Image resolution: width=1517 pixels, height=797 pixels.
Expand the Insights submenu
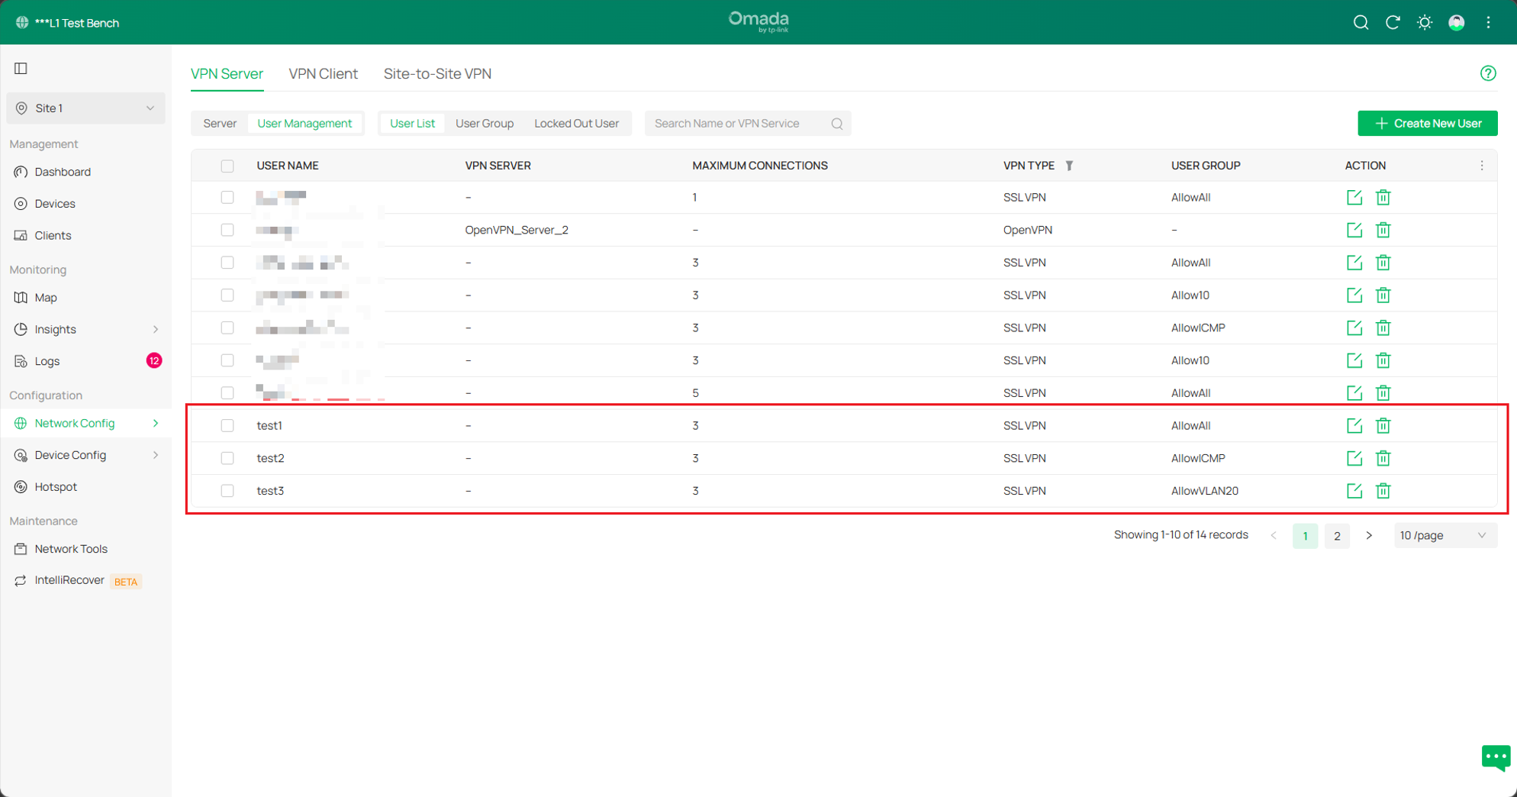[x=156, y=330]
